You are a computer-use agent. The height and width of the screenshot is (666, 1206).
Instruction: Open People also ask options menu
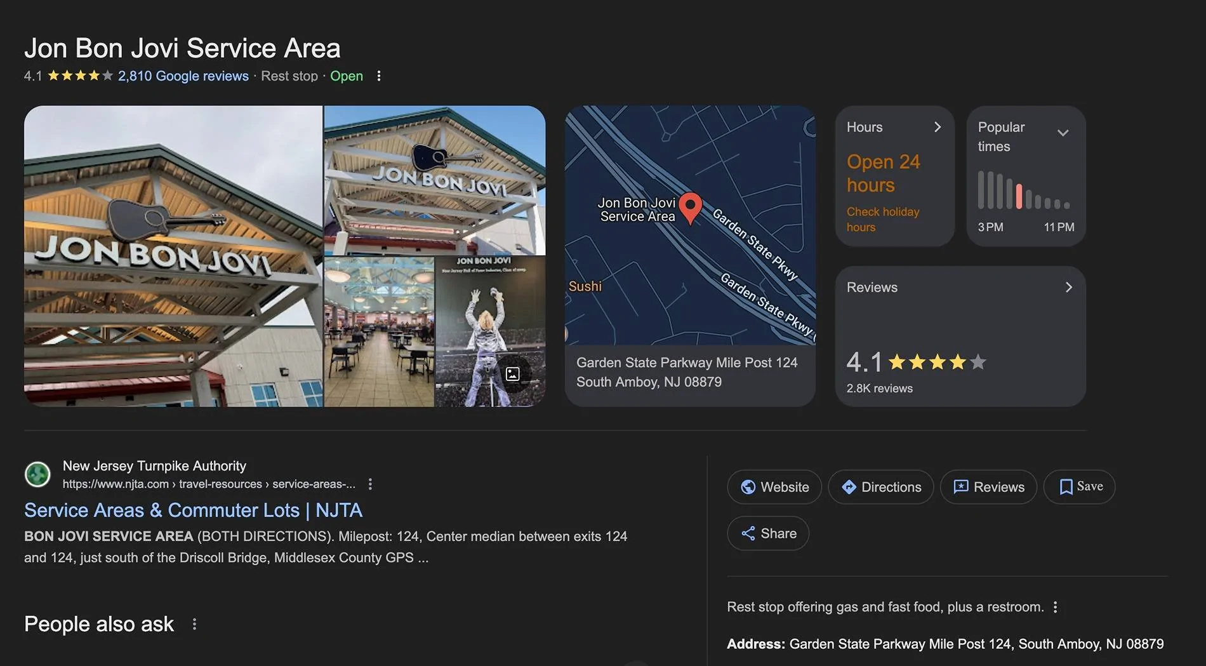coord(194,624)
